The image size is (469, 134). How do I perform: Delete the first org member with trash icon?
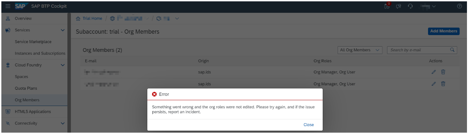[443, 72]
